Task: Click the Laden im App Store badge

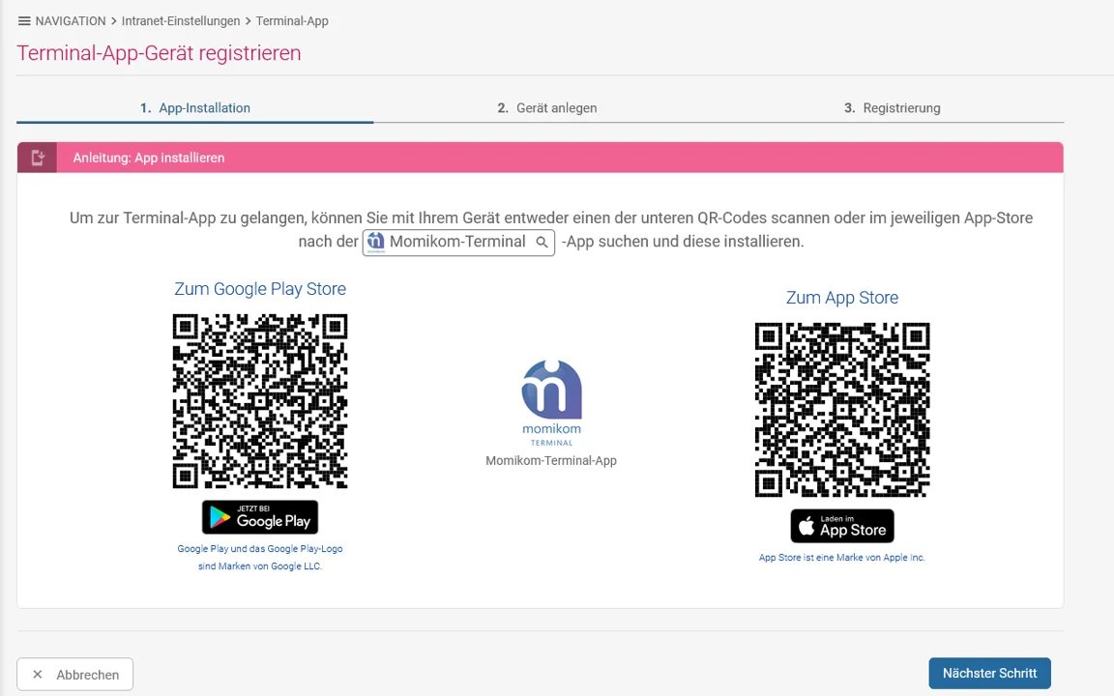Action: [842, 526]
